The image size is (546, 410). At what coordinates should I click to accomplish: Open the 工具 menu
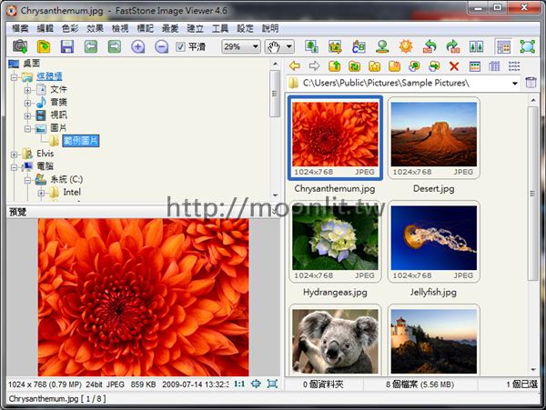(x=220, y=28)
